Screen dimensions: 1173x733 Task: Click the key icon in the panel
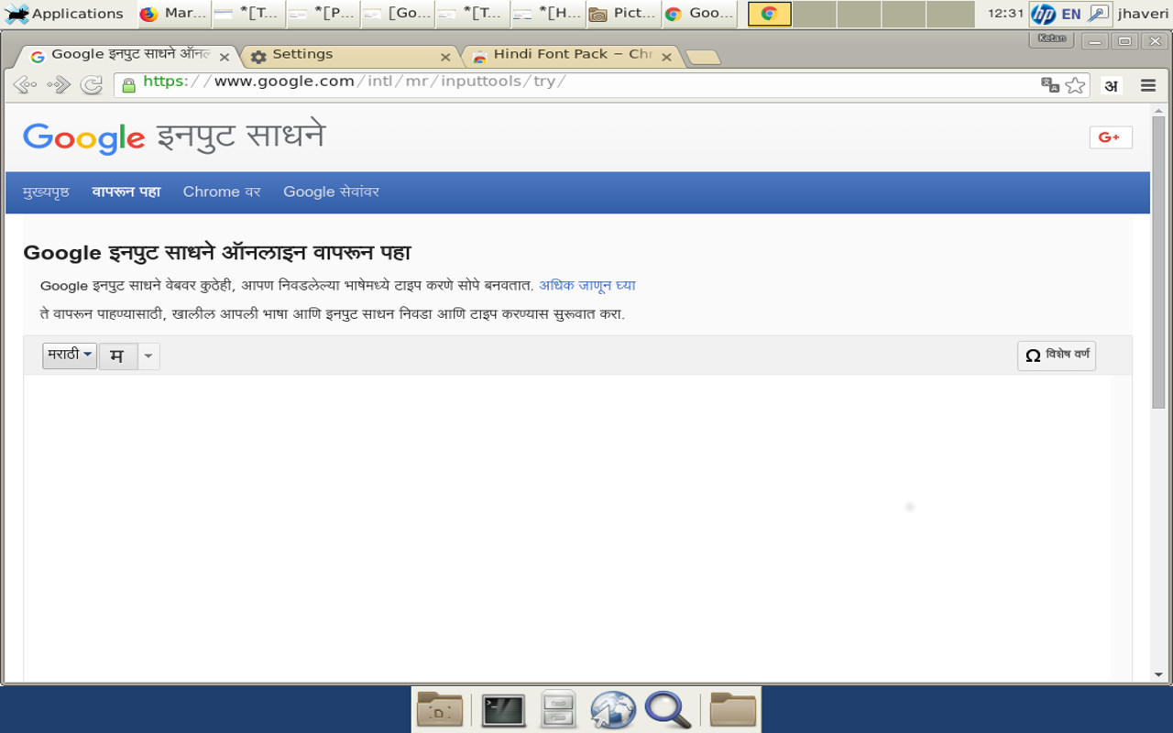pyautogui.click(x=1098, y=14)
